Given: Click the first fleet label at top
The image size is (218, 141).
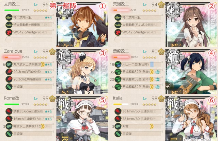Looking at the screenshot, I should click(x=63, y=6).
